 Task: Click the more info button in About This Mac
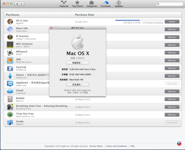[77, 85]
